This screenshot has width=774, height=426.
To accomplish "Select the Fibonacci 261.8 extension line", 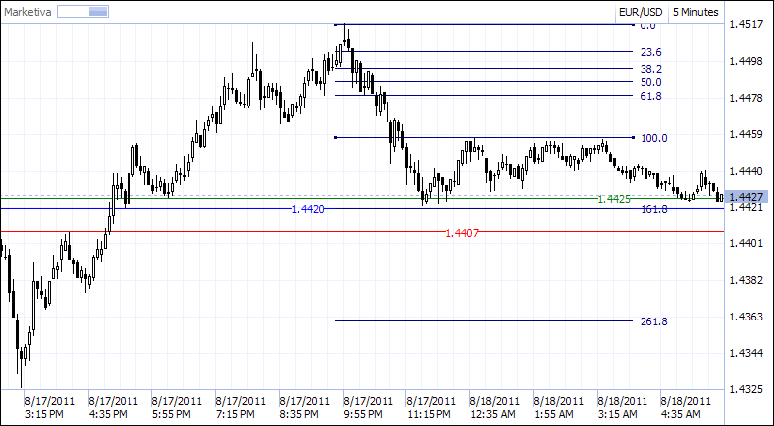I will 484,320.
